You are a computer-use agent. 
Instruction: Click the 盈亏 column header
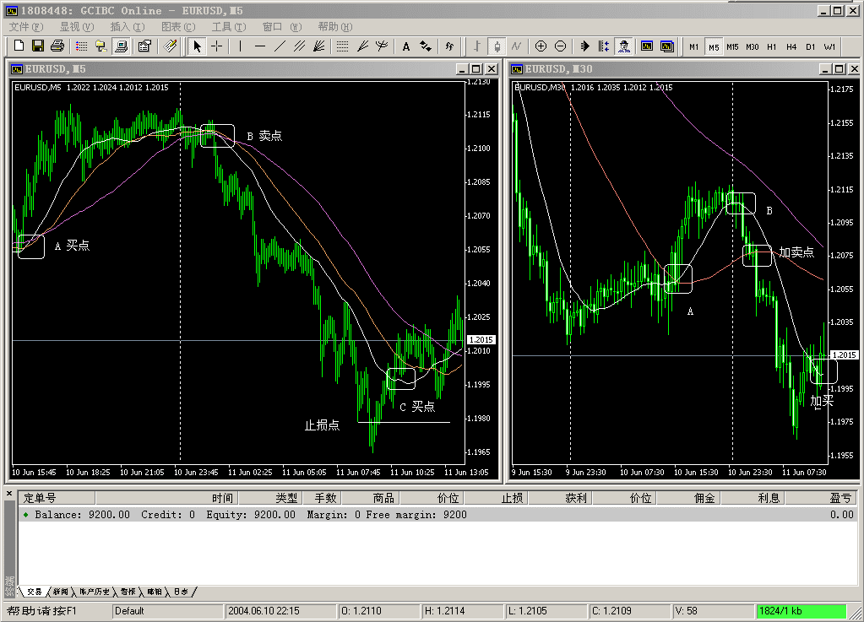(822, 498)
